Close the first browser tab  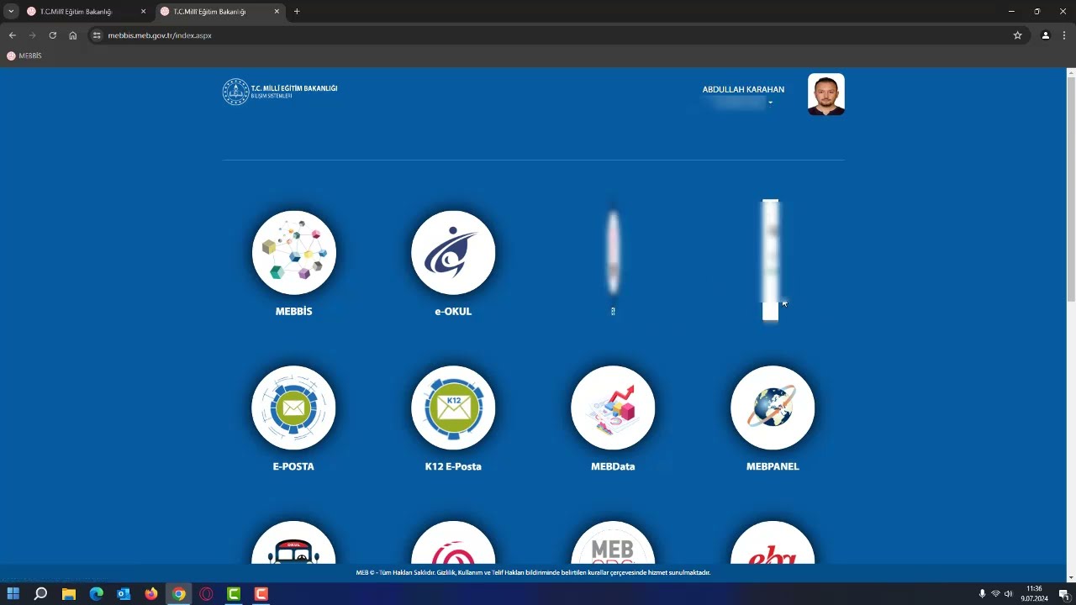pos(143,12)
